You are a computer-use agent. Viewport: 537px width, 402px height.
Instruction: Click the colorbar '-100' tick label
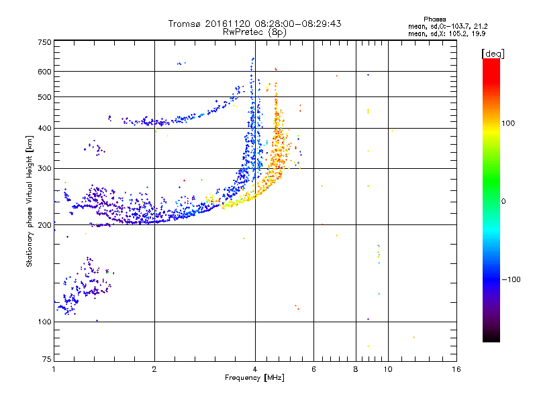511,279
